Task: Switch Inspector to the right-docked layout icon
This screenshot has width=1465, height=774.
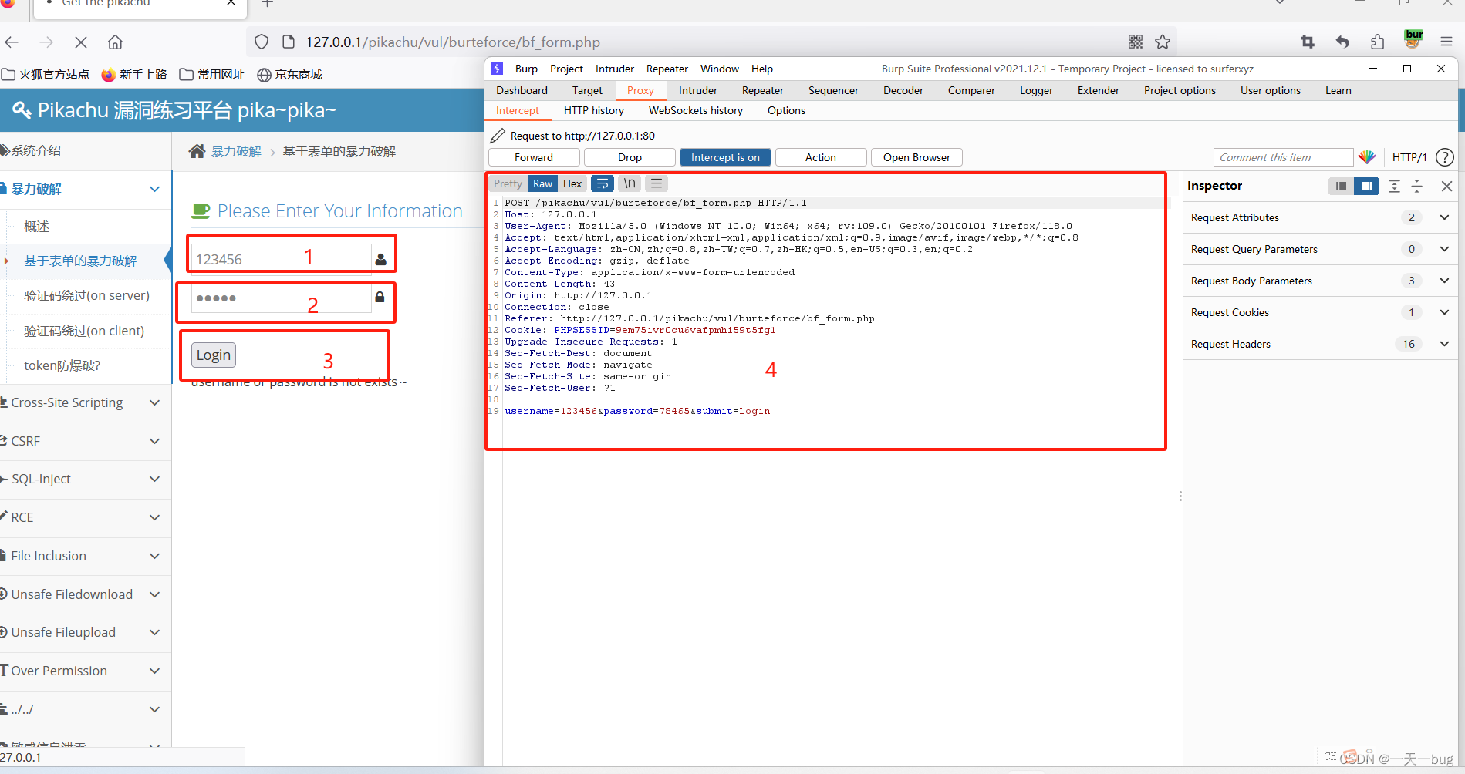Action: [1366, 186]
